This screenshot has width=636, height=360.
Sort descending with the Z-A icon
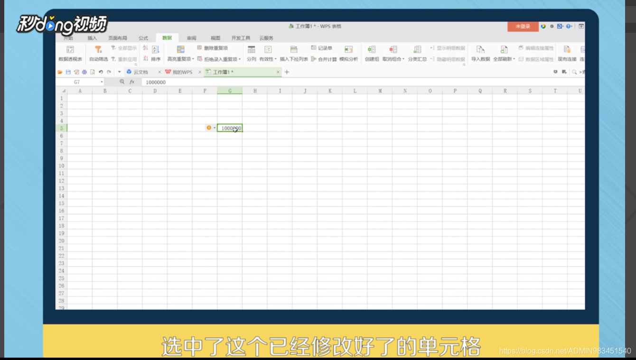(x=145, y=59)
